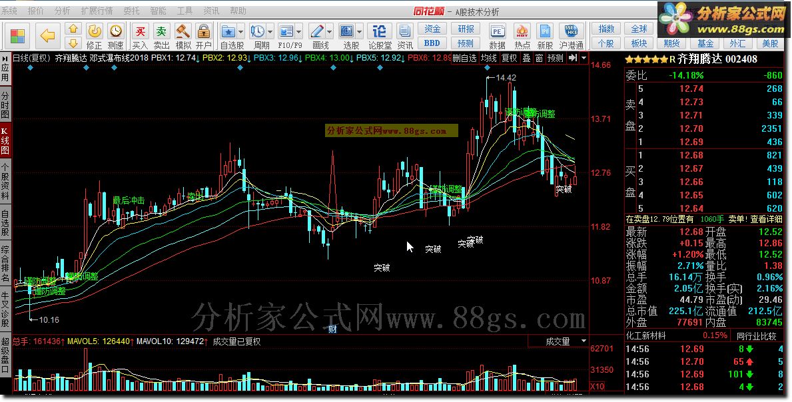Open the 资讯 news document icon
Viewport: 792px width, 402px height.
(x=404, y=32)
